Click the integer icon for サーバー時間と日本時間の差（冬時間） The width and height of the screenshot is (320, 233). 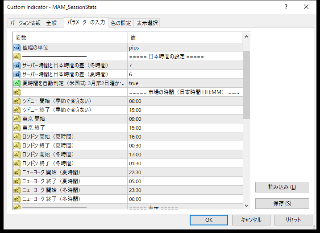coord(17,65)
